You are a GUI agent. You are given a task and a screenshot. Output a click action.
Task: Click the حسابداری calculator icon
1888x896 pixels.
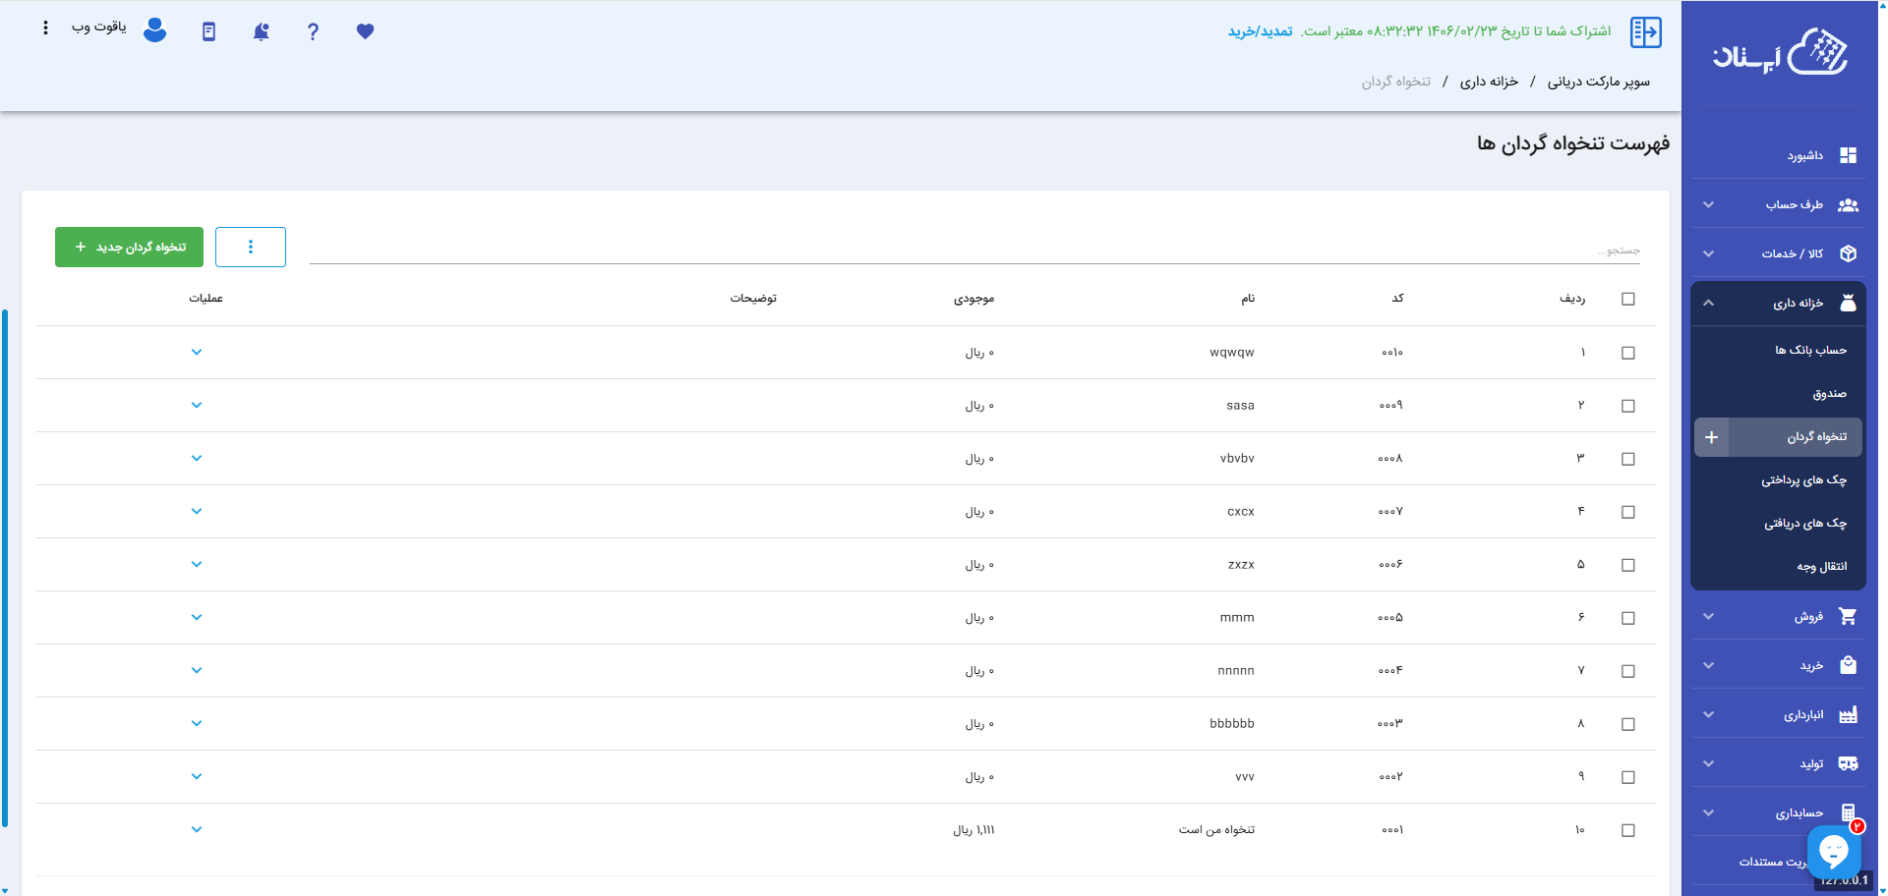[1848, 812]
